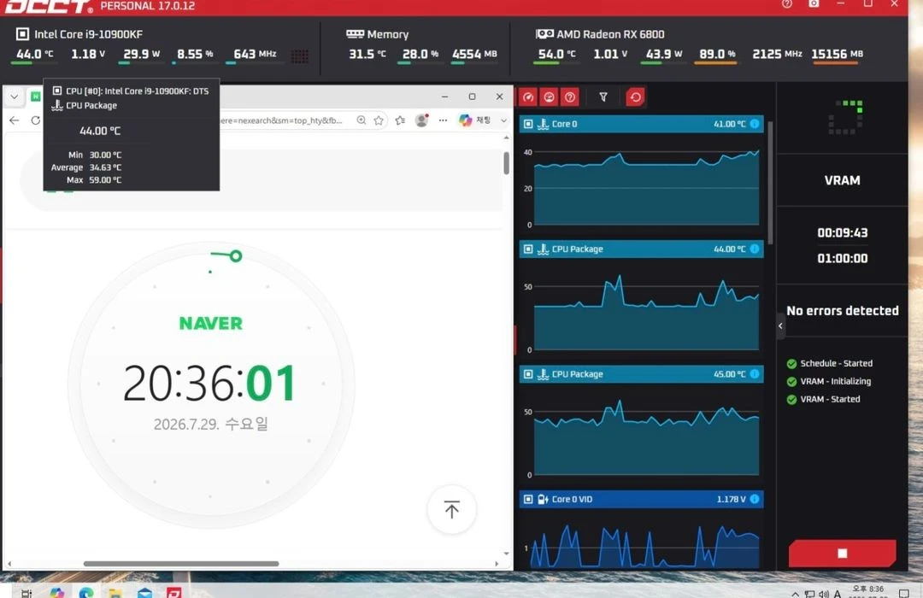Click the thermometer icon on Core 0 graph header
This screenshot has height=598, width=923.
pyautogui.click(x=544, y=124)
